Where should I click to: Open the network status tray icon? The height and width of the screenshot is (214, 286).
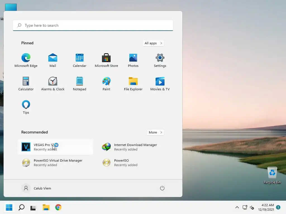[245, 207]
